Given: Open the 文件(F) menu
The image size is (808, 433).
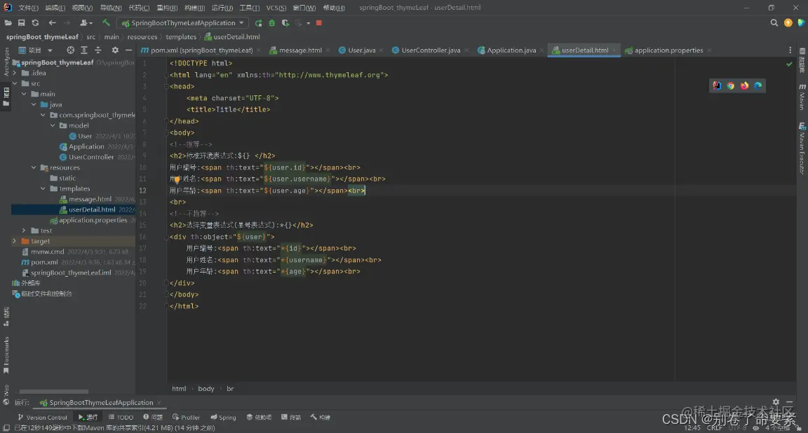Looking at the screenshot, I should [x=28, y=8].
